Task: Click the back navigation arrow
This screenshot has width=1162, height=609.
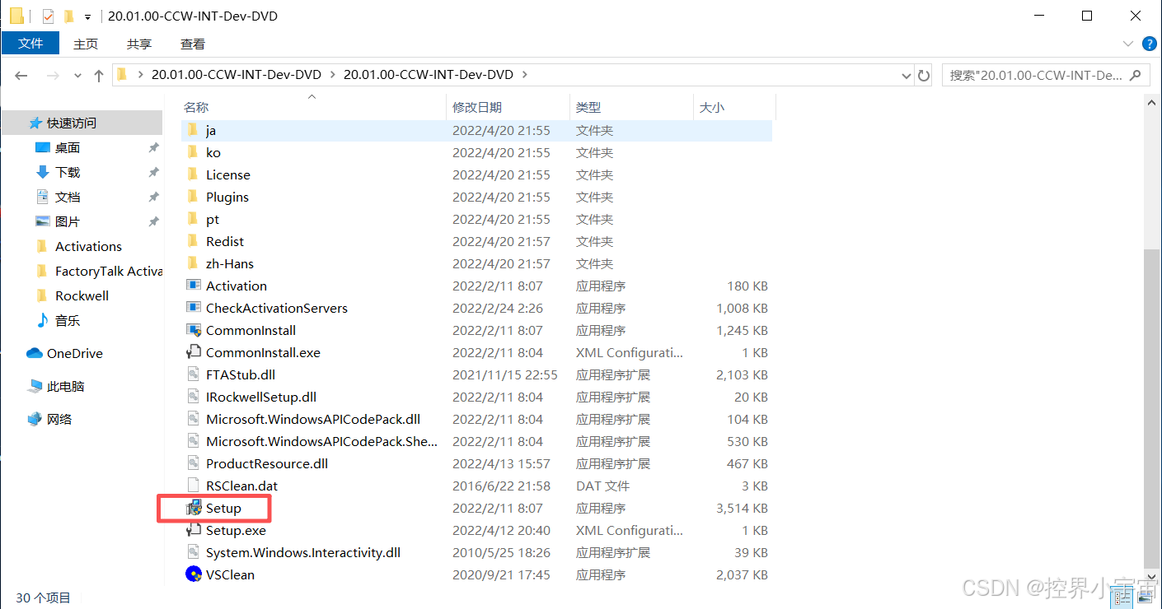Action: click(21, 75)
